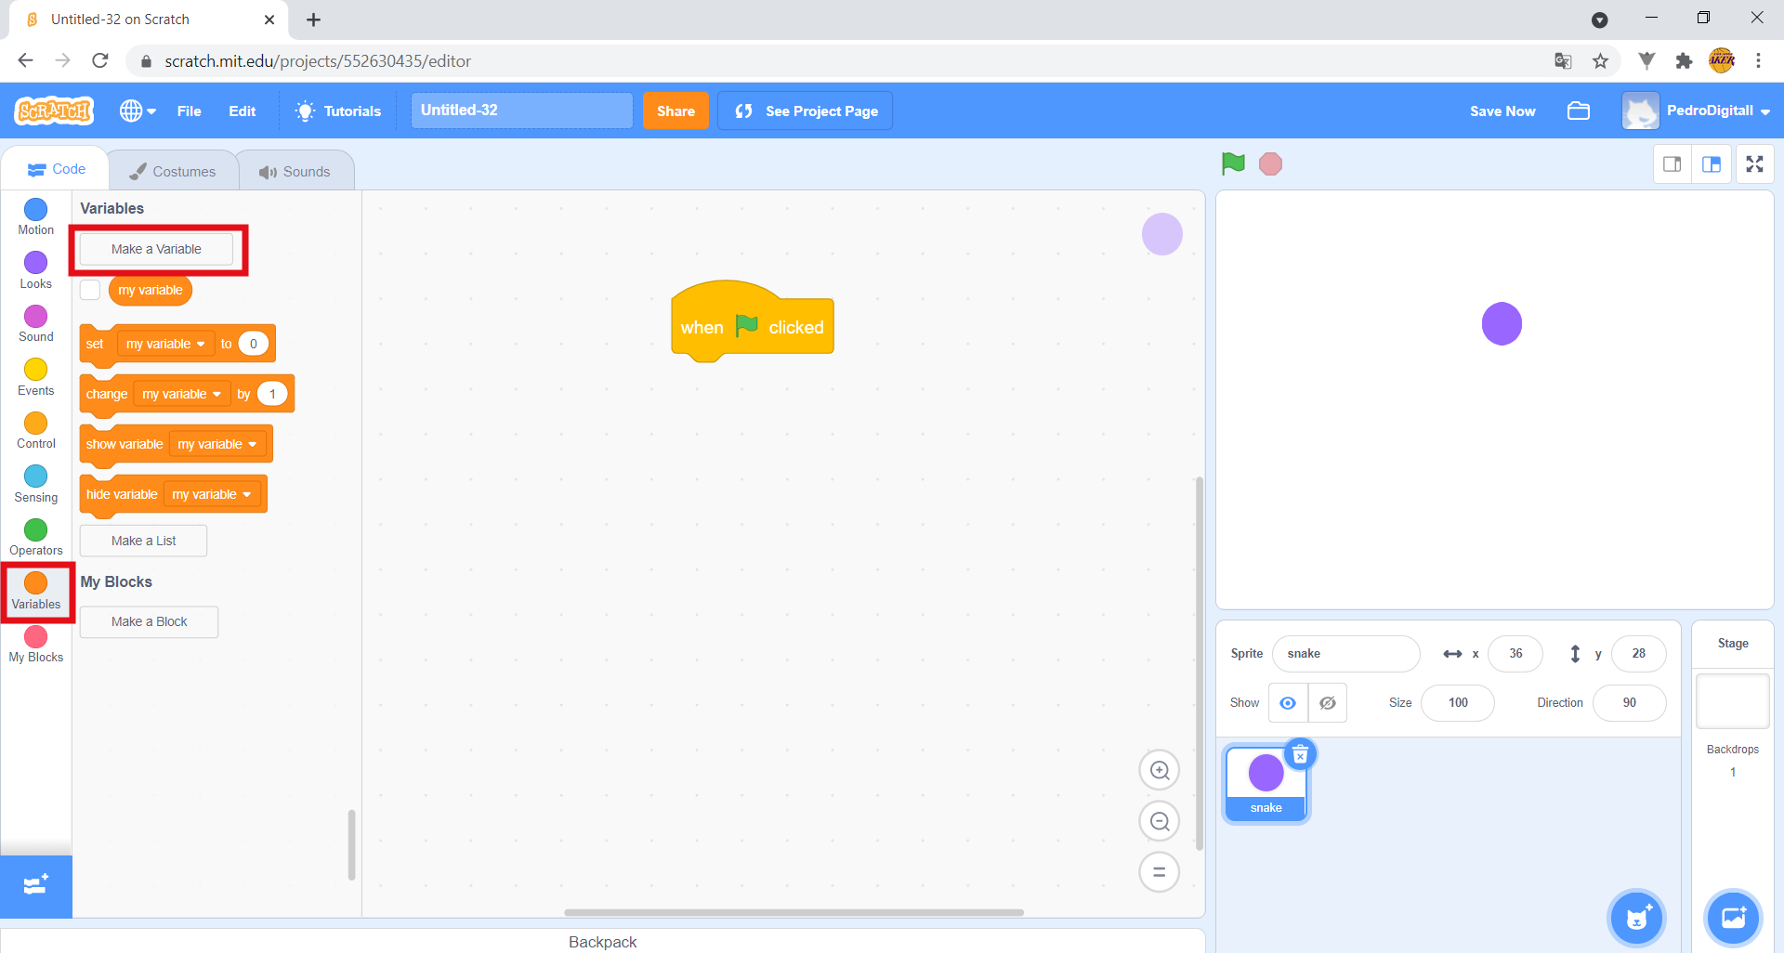Open the PedroDigitall account menu
Viewport: 1784px width, 953px height.
[1697, 111]
